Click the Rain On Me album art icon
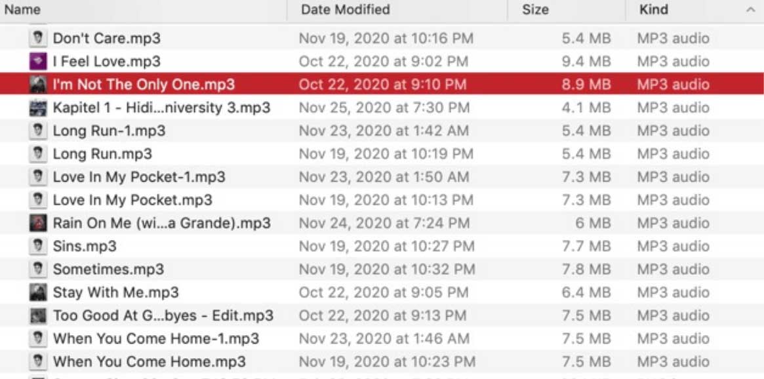The height and width of the screenshot is (379, 764). click(x=38, y=223)
